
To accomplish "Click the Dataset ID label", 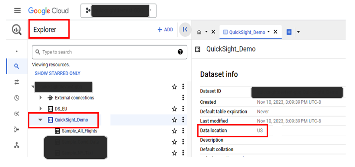I will click(211, 91).
